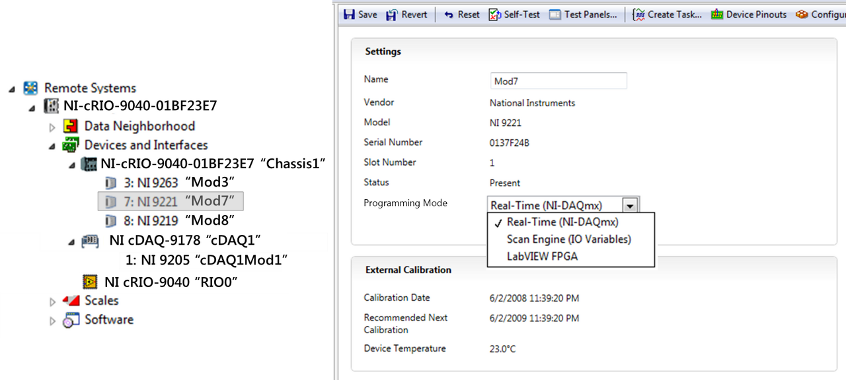Collapse the Chassis1 node
The height and width of the screenshot is (380, 846).
coord(72,166)
